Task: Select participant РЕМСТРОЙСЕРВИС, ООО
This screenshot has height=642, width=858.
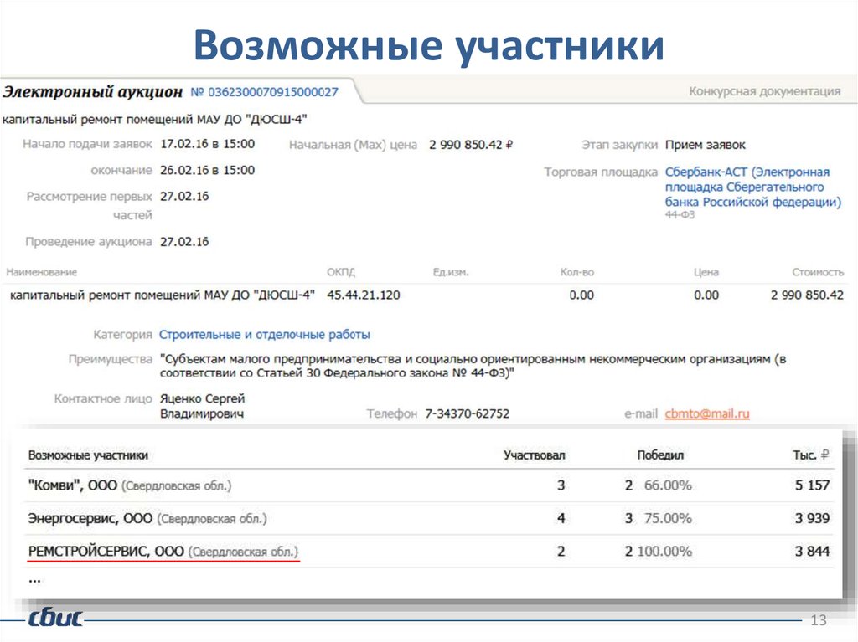Action: coord(163,552)
